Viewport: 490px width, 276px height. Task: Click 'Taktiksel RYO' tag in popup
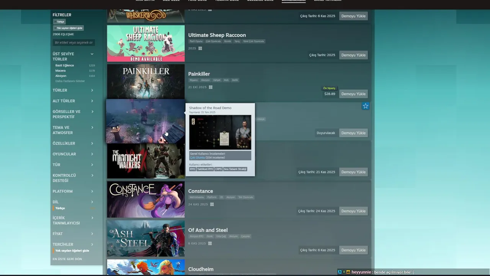pyautogui.click(x=205, y=169)
